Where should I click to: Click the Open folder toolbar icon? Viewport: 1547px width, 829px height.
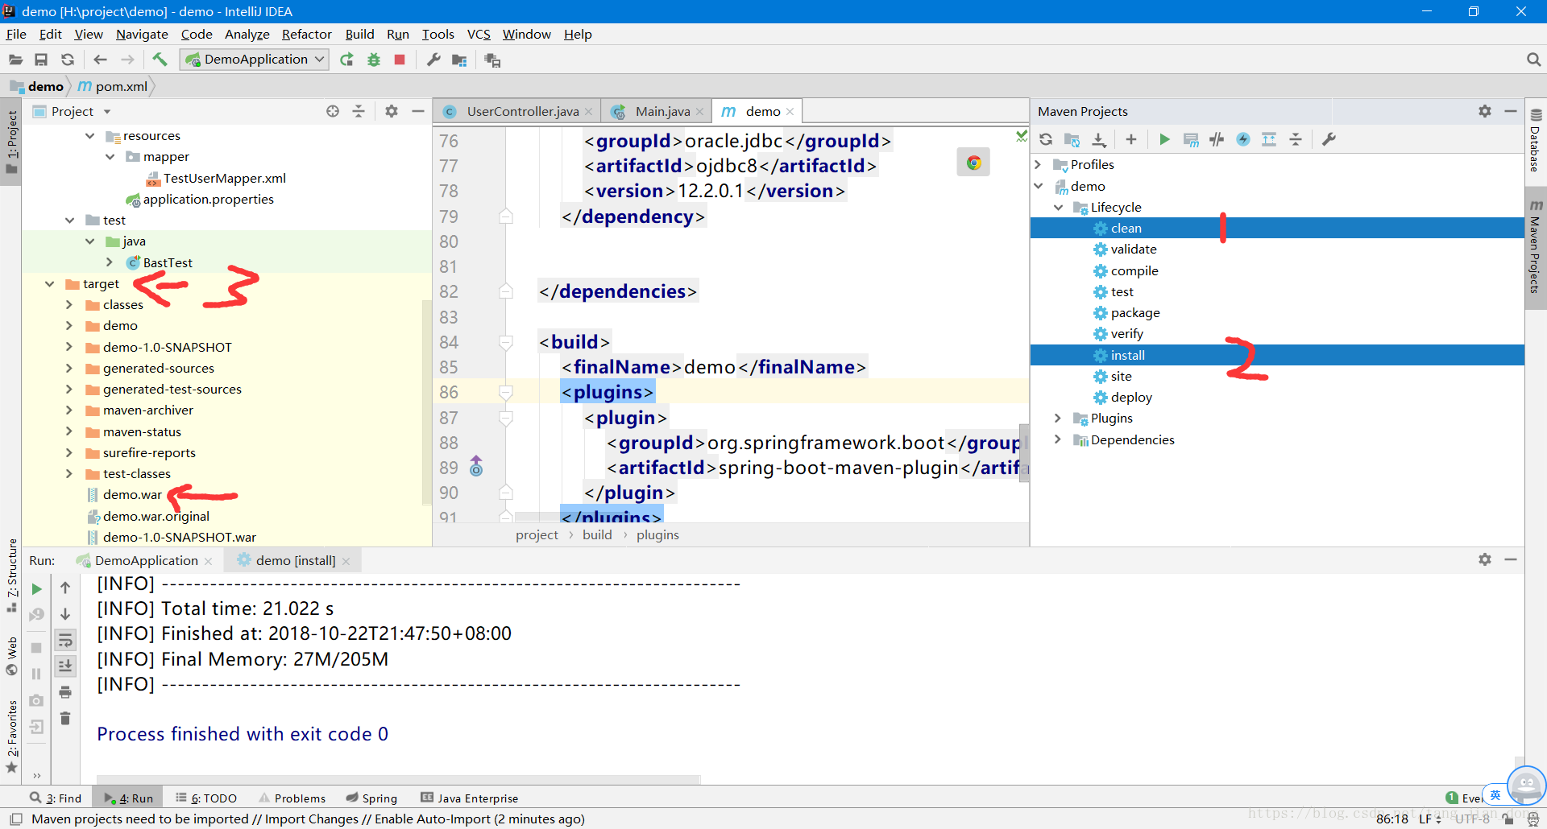[15, 60]
